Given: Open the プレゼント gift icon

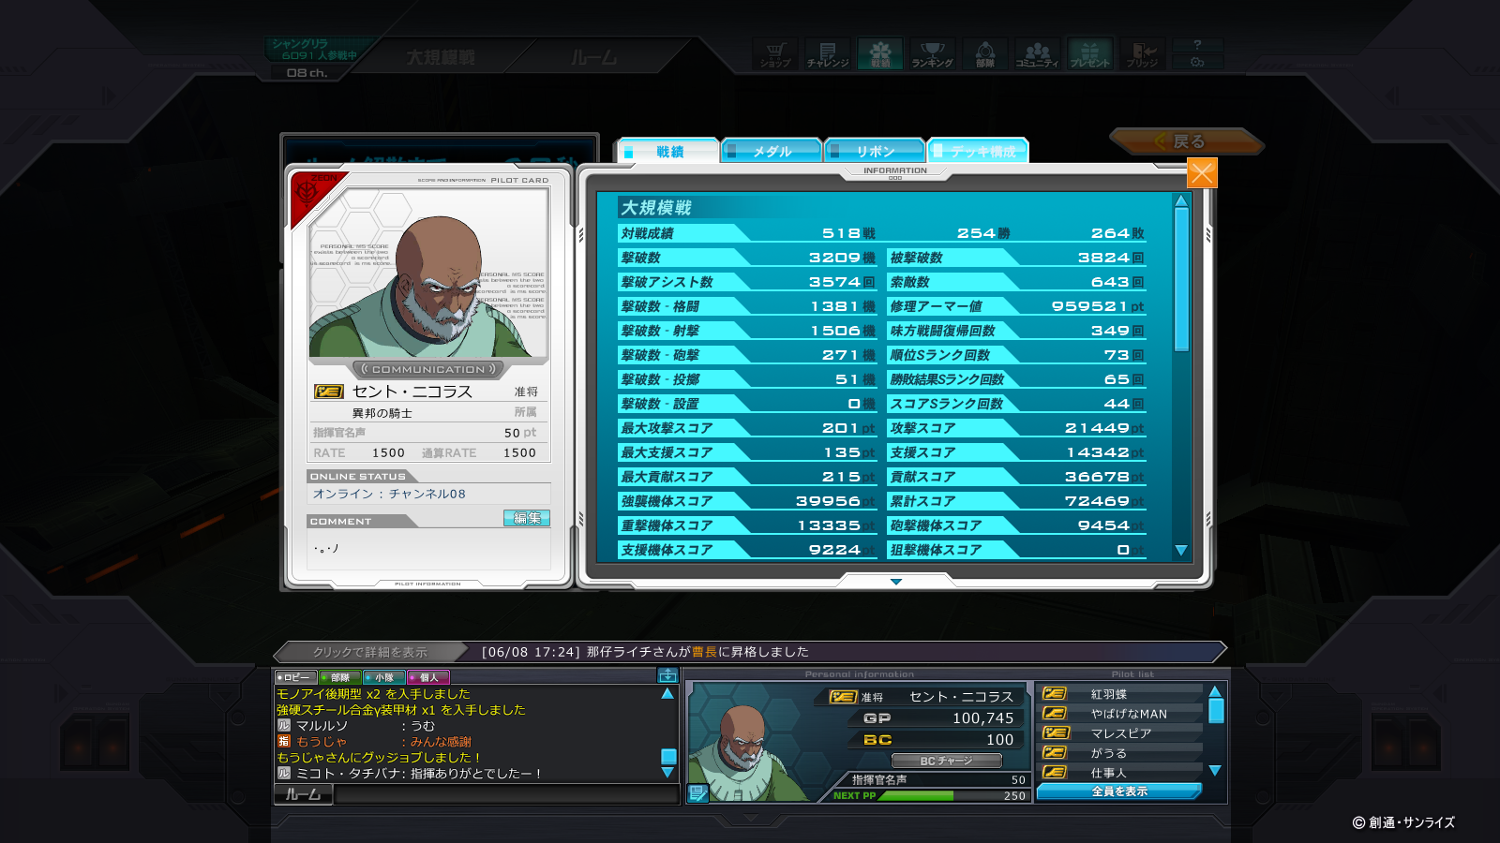Looking at the screenshot, I should coord(1089,54).
